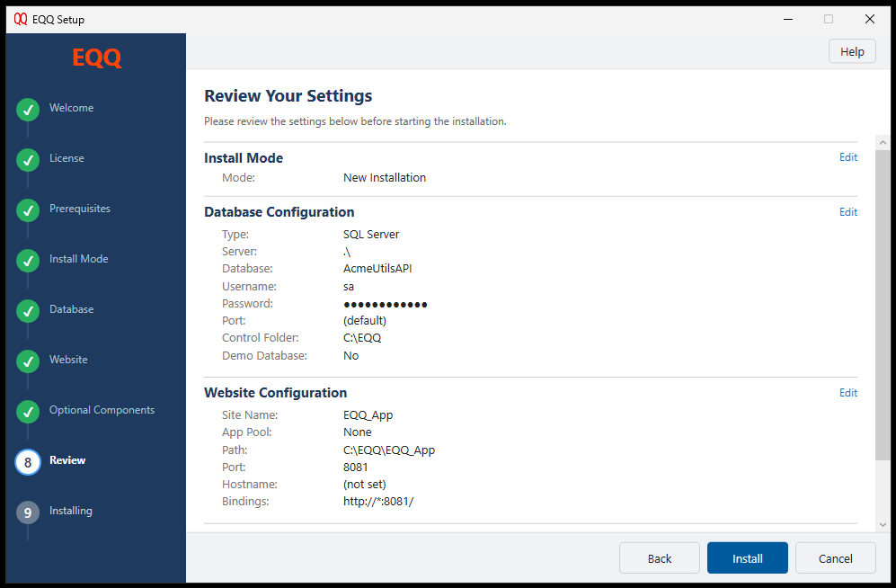Click the (not set) hostname value
This screenshot has width=896, height=588.
pos(365,485)
